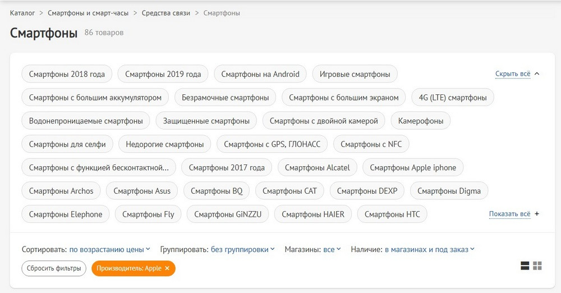This screenshot has height=293, width=561.
Task: Open the Наличие availability dropdown
Action: click(x=429, y=249)
